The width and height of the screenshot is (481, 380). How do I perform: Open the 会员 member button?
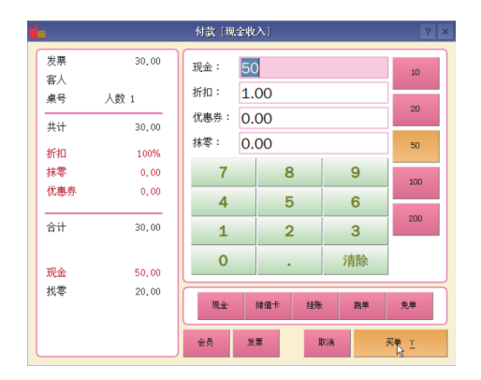click(206, 343)
